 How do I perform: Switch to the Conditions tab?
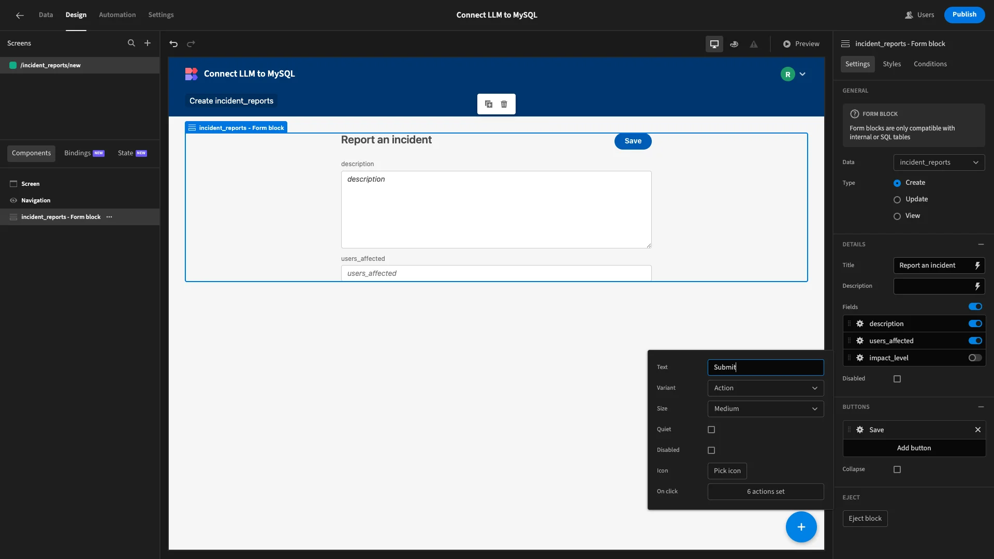pyautogui.click(x=930, y=64)
